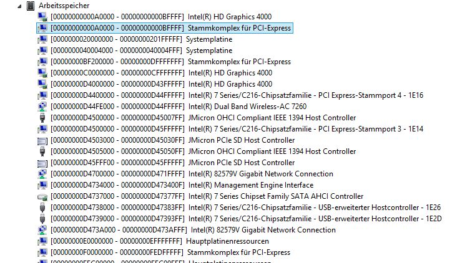
Task: Click network icon on the D473A000 Gigabit row
Action: (x=42, y=230)
